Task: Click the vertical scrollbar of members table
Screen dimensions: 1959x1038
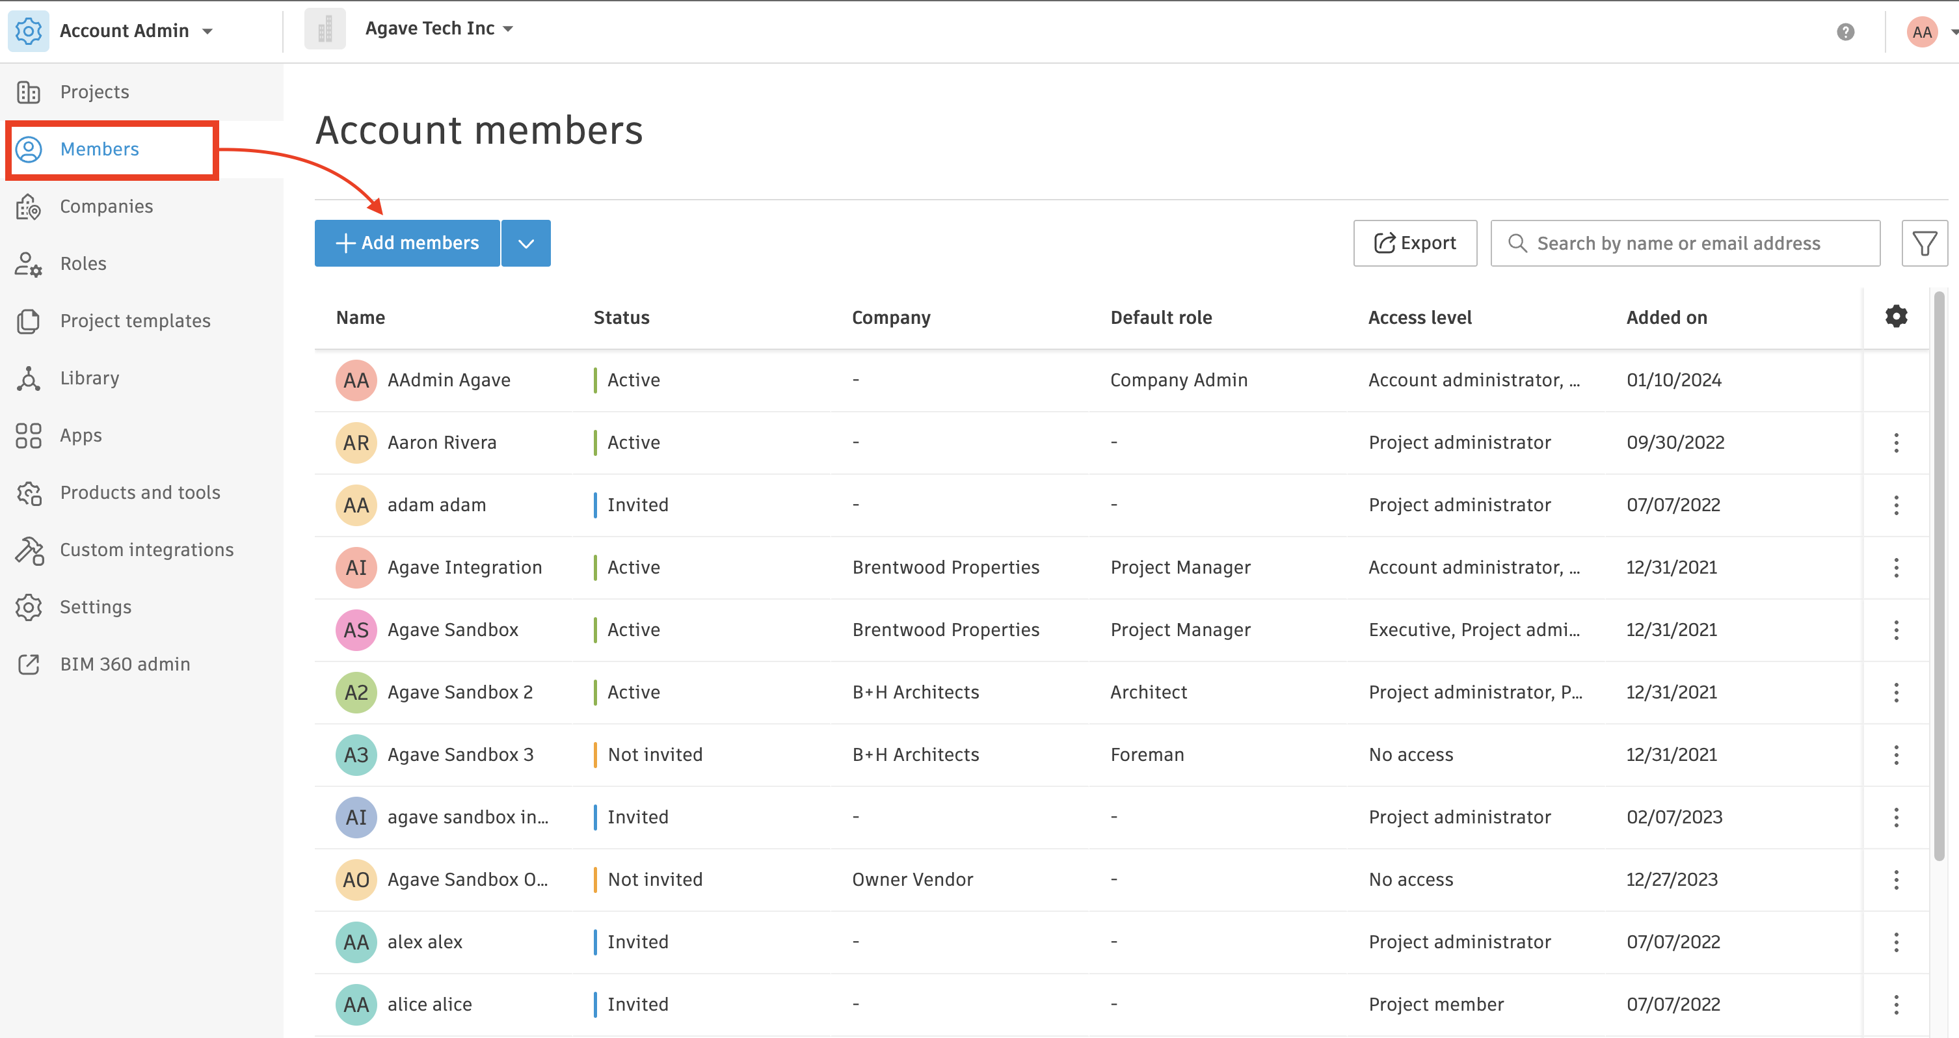Action: coord(1939,576)
